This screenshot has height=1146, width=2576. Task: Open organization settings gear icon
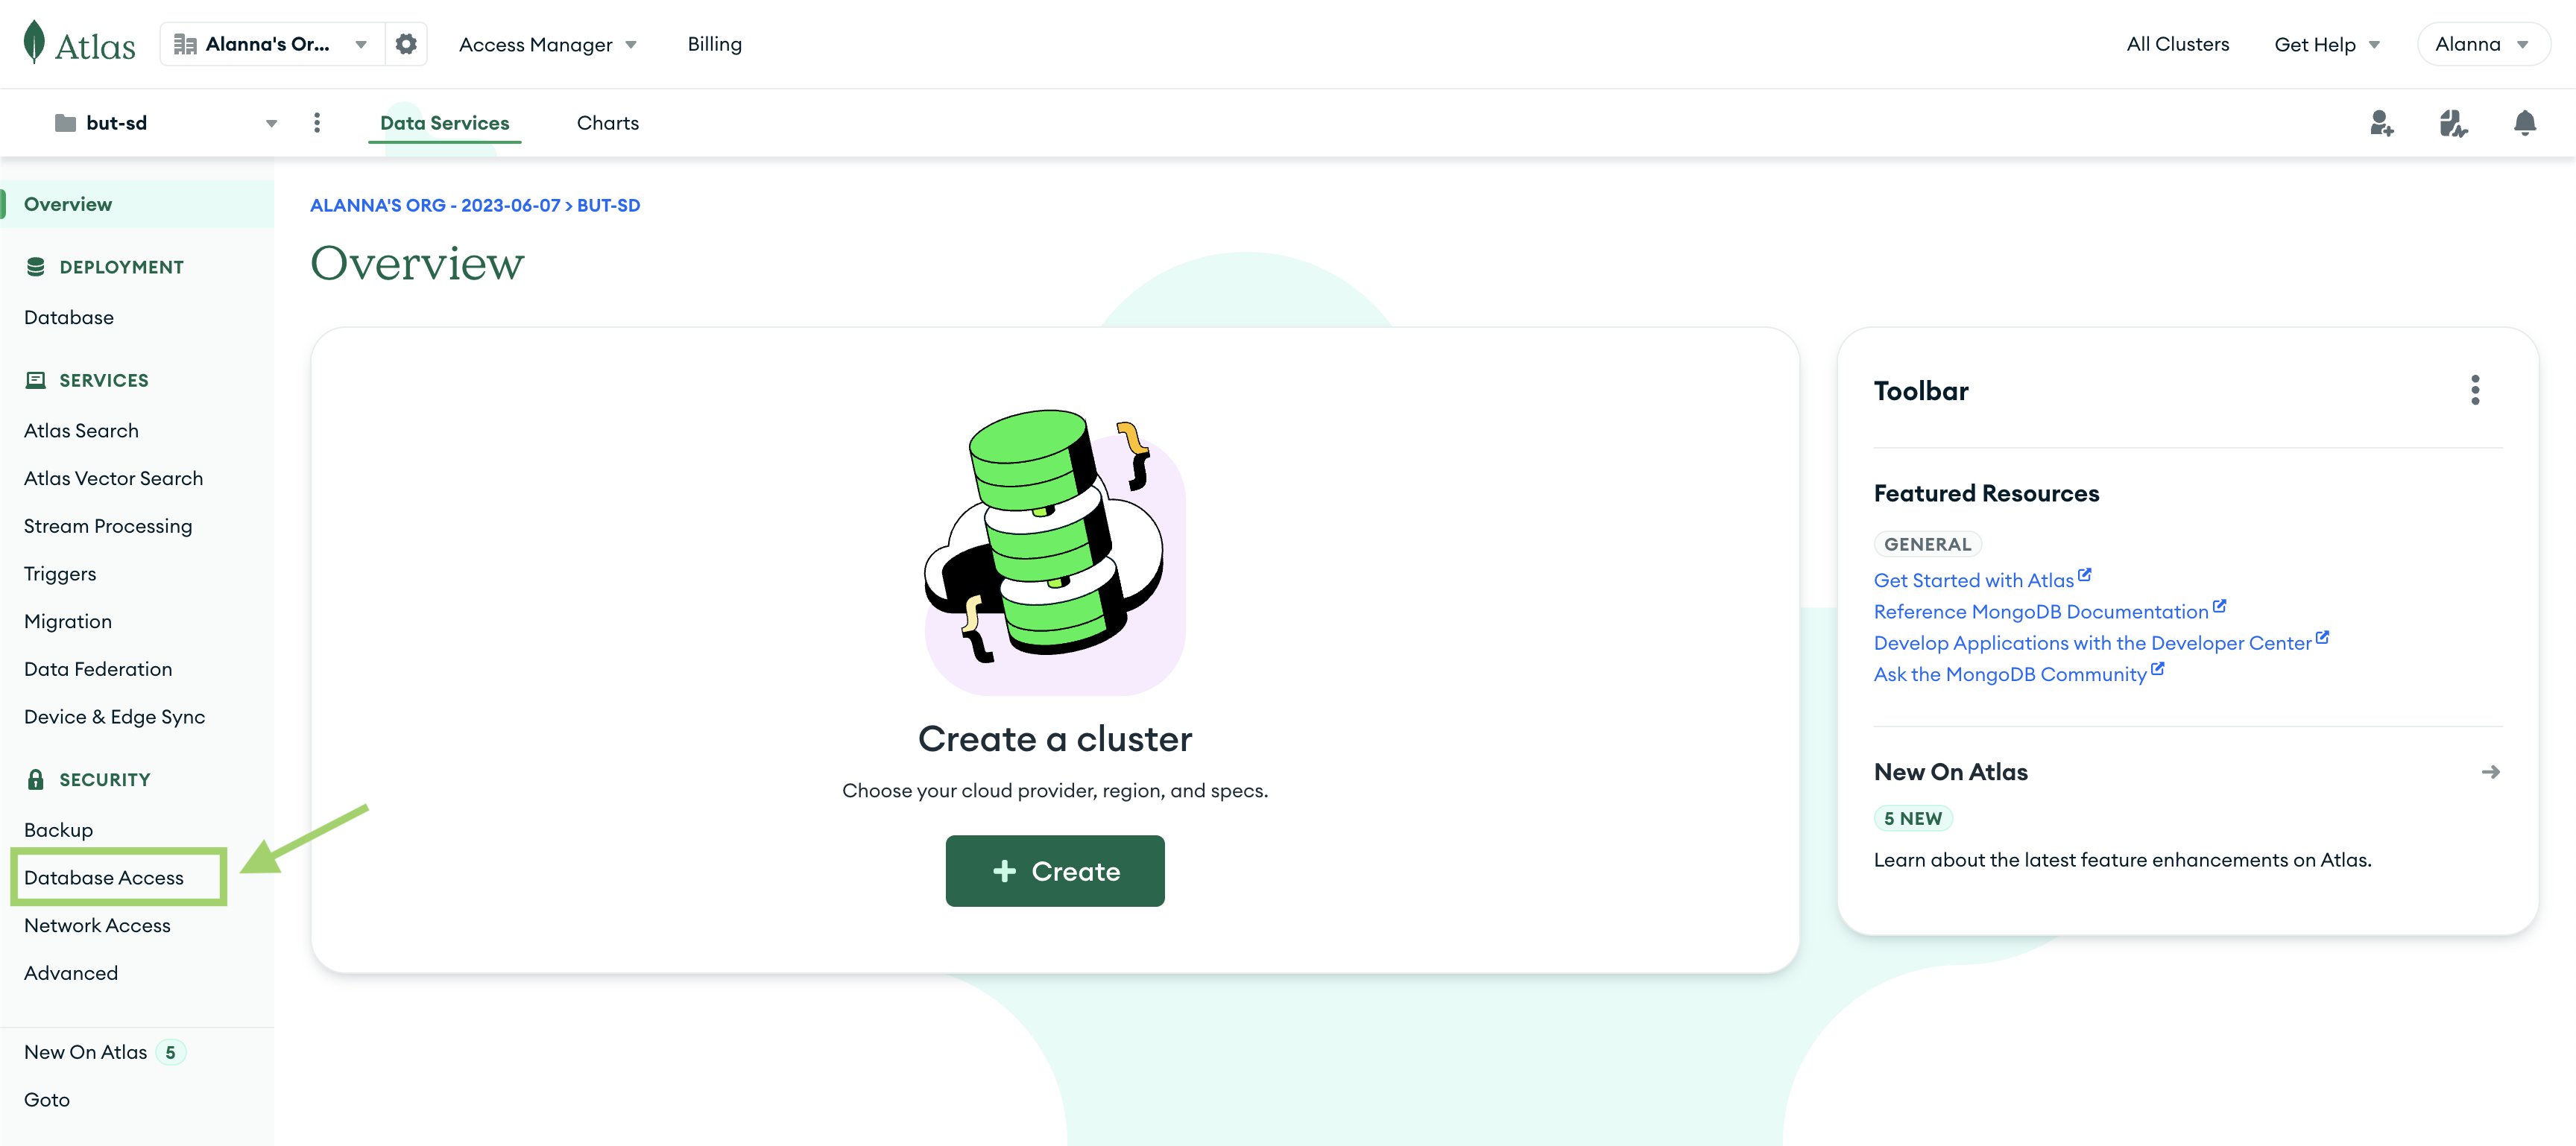click(x=406, y=44)
